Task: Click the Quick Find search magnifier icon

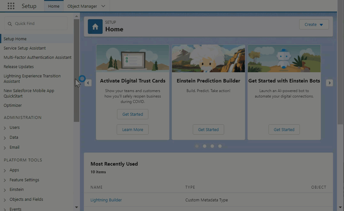Action: 10,24
